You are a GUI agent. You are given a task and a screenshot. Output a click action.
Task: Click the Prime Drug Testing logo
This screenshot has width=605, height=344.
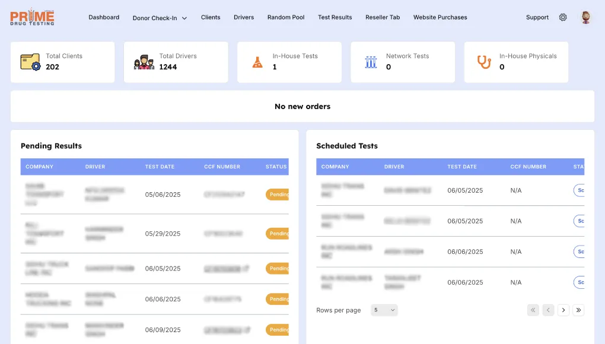pos(32,17)
